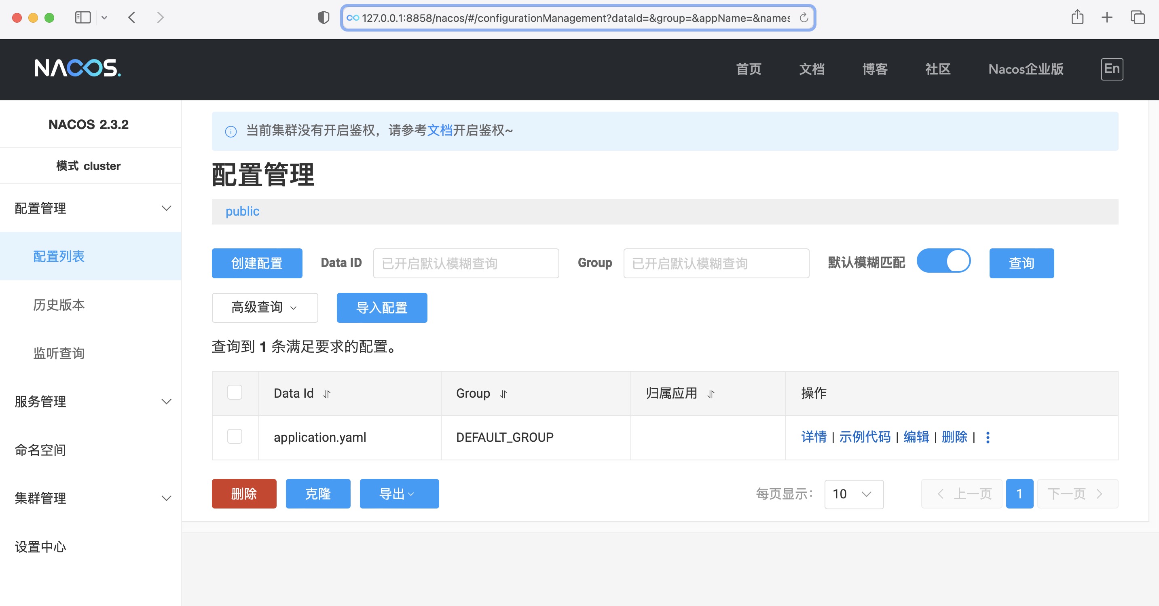Click the 创建配置 button

click(256, 263)
